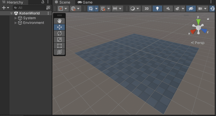The height and width of the screenshot is (116, 216).
Task: Select the Move tool
Action: point(60,27)
